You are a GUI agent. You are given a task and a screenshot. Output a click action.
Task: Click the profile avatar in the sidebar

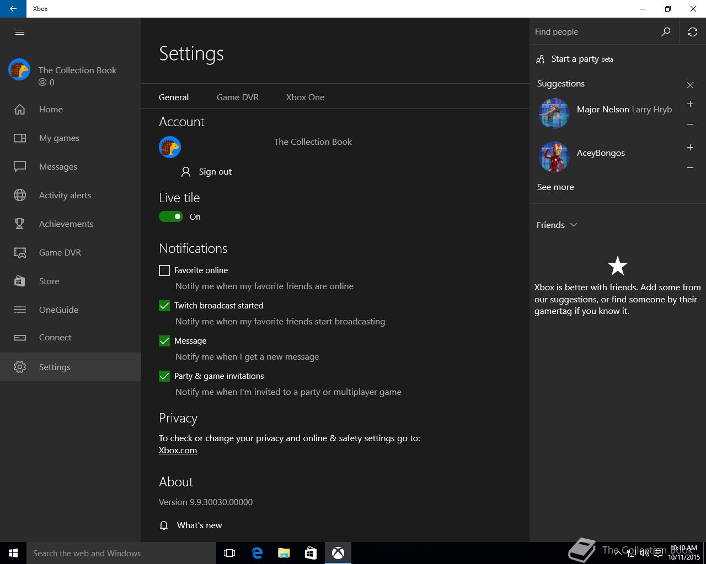point(19,70)
